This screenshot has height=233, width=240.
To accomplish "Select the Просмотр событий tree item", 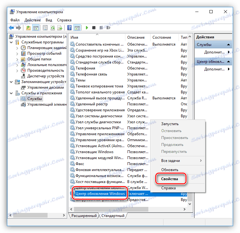I will [x=44, y=53].
